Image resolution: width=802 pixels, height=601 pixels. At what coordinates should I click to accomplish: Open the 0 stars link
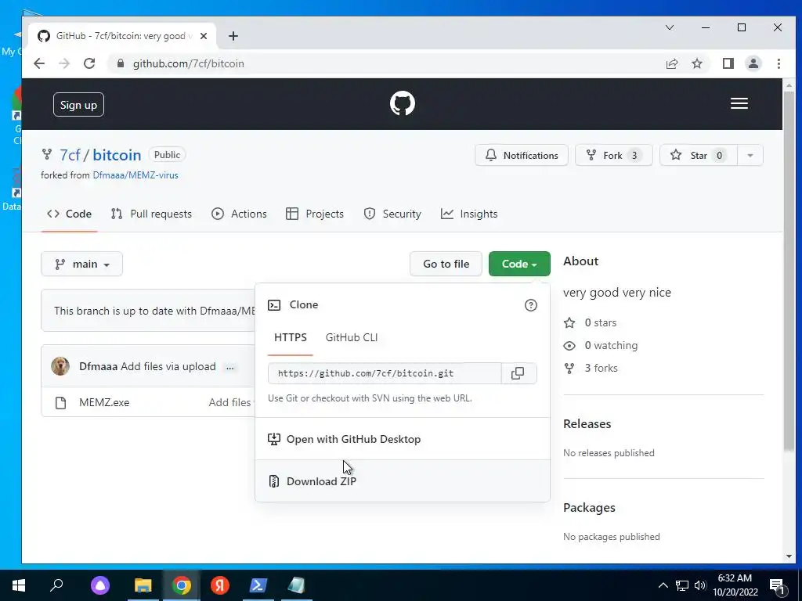tap(591, 322)
